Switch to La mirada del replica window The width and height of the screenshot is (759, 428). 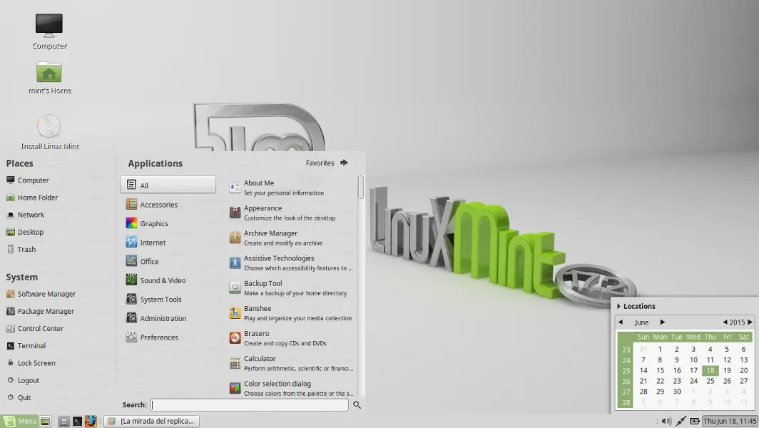click(152, 421)
